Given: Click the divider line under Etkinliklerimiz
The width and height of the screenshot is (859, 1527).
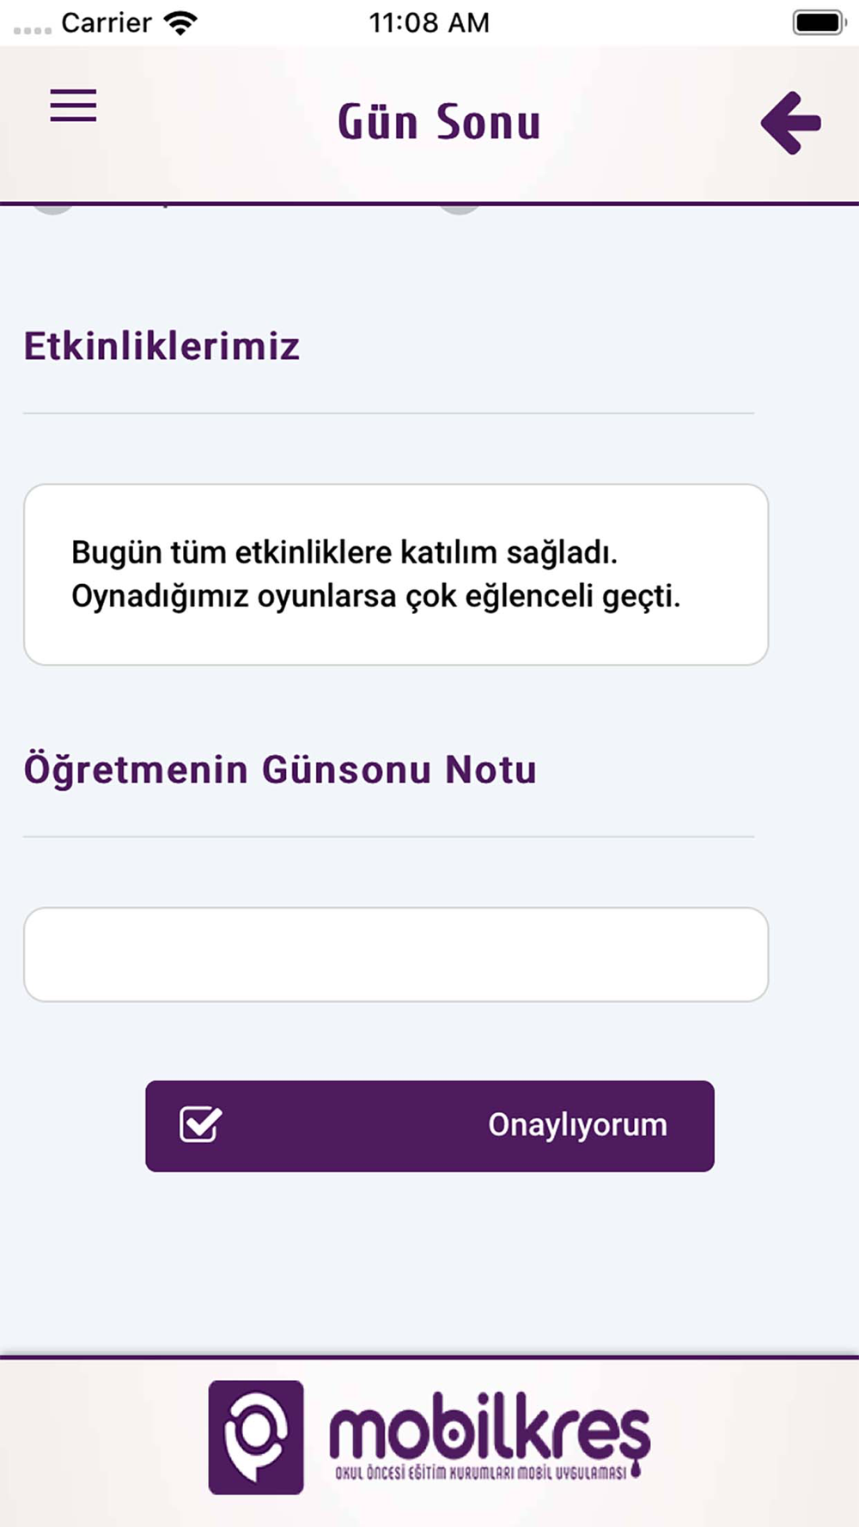Looking at the screenshot, I should coord(388,413).
